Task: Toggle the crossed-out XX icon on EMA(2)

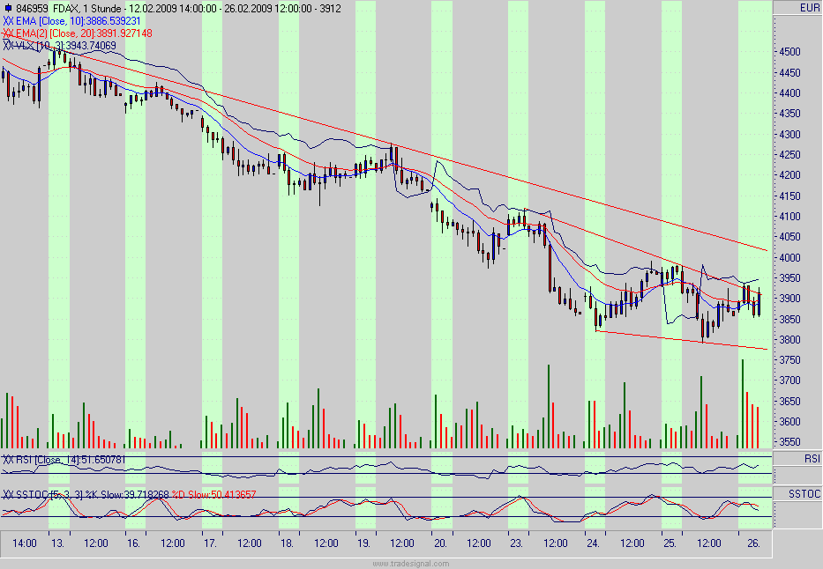Action: [8, 32]
